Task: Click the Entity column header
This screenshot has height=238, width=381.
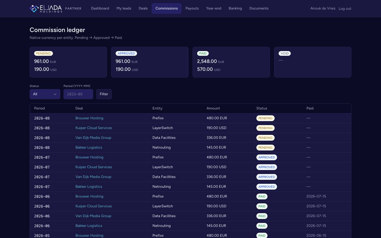Action: pos(157,109)
